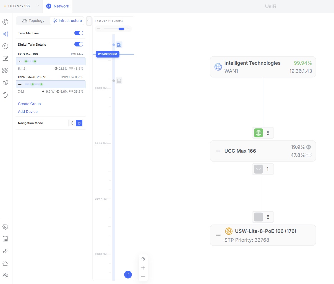334x284 pixels.
Task: Click the timeline device event icon
Action: coord(119,81)
